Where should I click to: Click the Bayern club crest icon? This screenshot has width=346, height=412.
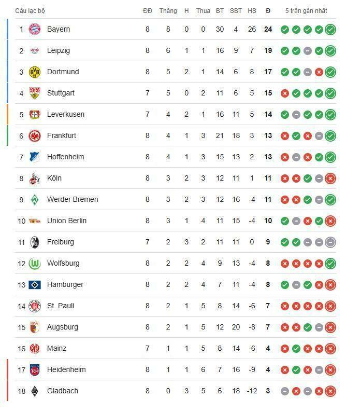tap(35, 29)
